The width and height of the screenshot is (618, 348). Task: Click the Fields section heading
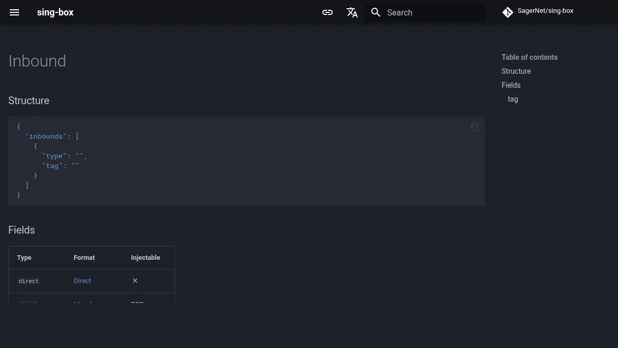coord(22,230)
